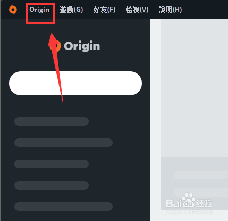Focus the white rounded search field
This screenshot has width=228, height=221.
coord(75,84)
